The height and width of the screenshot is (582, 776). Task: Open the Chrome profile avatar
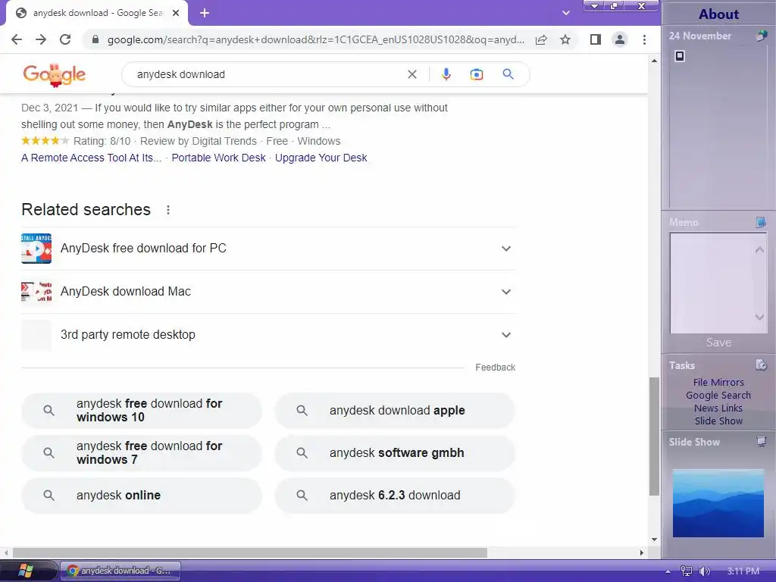click(x=620, y=39)
